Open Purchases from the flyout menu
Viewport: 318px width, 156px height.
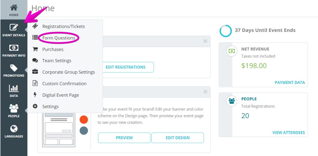point(53,50)
